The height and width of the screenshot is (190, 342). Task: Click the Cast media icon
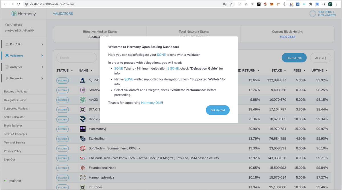pyautogui.click(x=317, y=4)
